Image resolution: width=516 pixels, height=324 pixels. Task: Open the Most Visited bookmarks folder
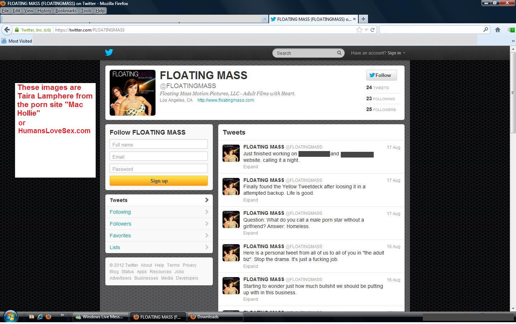pos(17,41)
